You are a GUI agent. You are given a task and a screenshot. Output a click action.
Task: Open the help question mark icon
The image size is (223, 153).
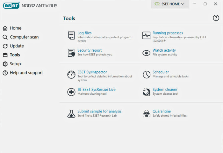(216, 18)
